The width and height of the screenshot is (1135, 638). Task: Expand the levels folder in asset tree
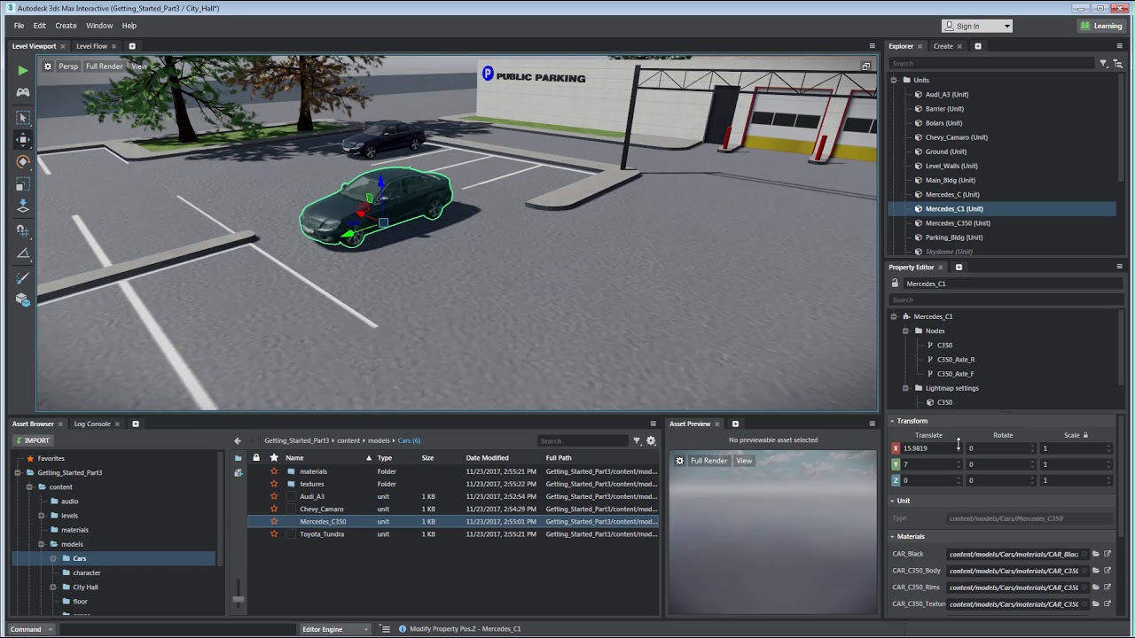coord(41,516)
